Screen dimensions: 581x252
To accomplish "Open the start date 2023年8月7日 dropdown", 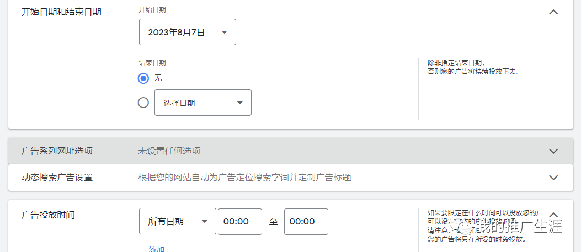I will 188,32.
